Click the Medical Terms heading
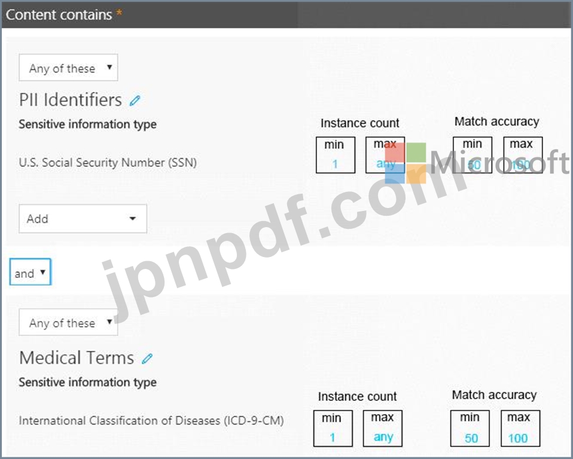The image size is (573, 459). pyautogui.click(x=77, y=358)
